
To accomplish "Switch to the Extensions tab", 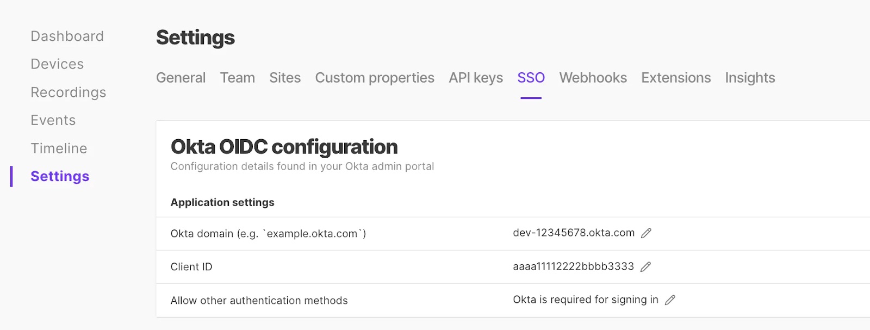I will pos(676,78).
